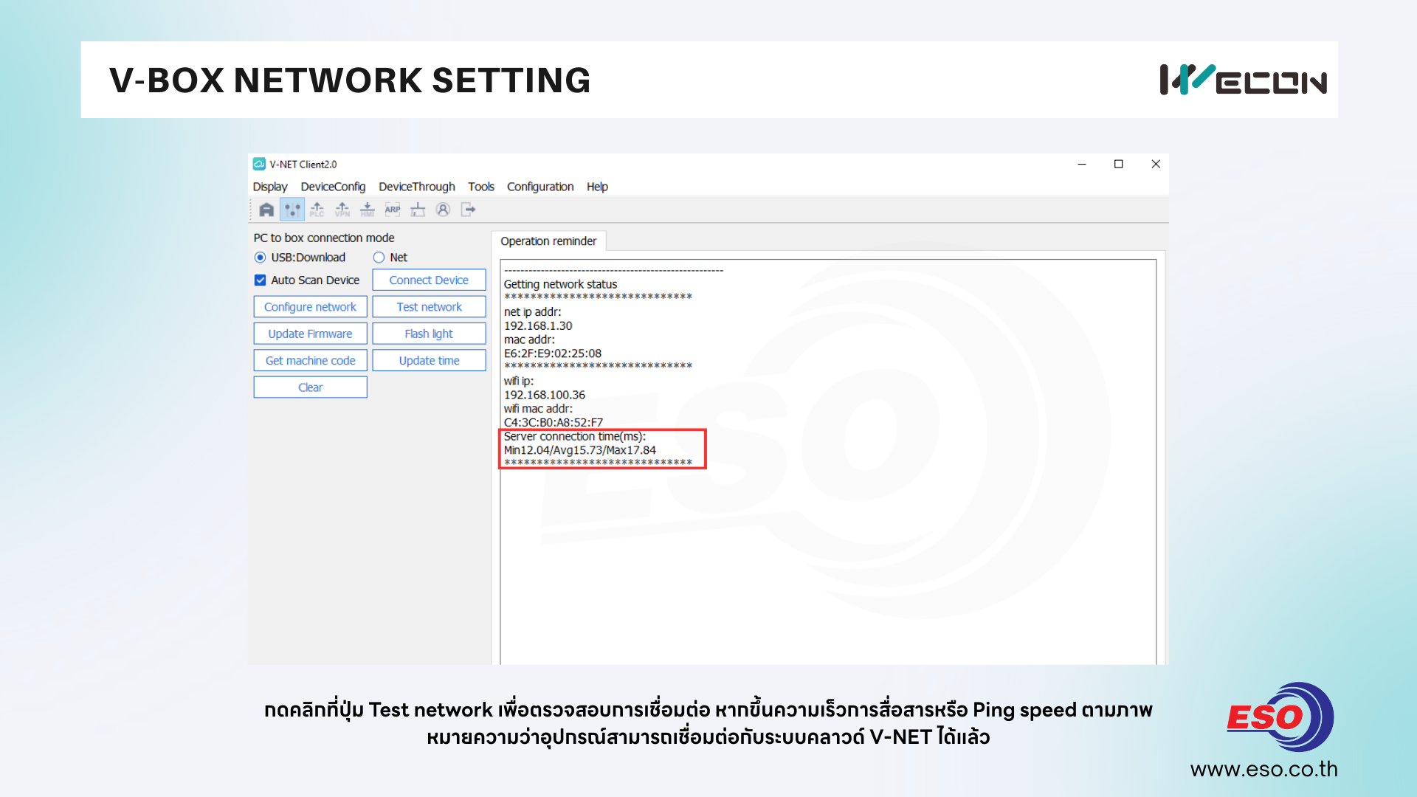Click the home icon in the toolbar
Screen dimensions: 1417x797
(x=266, y=210)
